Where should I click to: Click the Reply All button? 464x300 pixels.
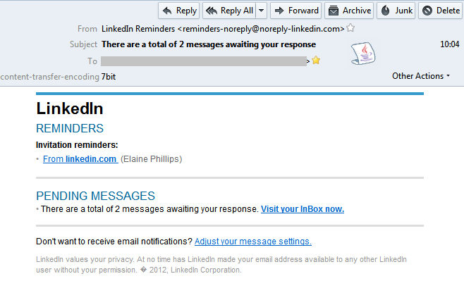coord(229,11)
